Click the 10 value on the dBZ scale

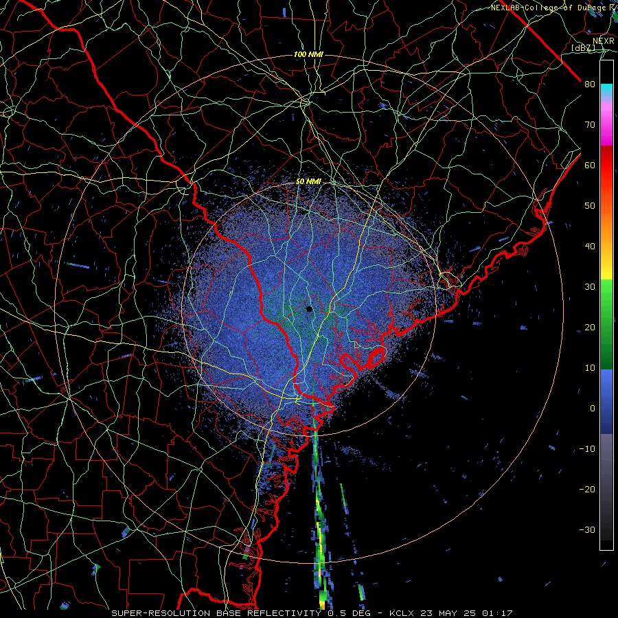[x=590, y=368]
